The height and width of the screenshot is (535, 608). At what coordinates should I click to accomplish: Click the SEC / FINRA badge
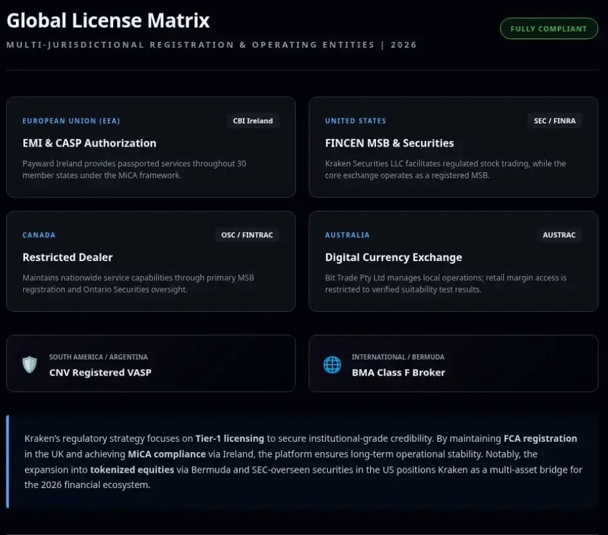[x=555, y=120]
